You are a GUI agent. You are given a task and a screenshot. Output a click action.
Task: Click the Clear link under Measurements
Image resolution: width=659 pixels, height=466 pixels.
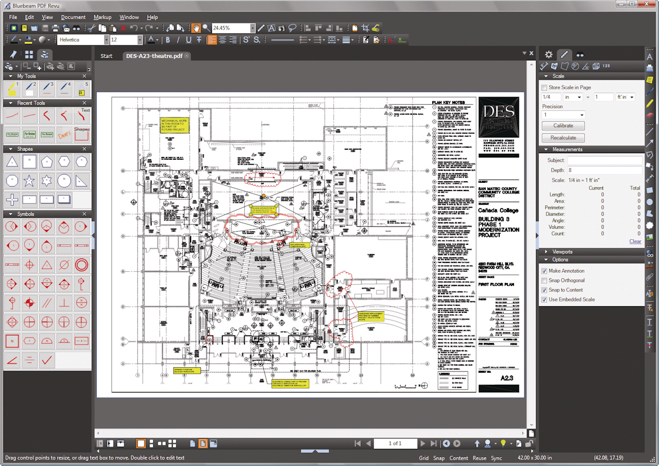635,242
